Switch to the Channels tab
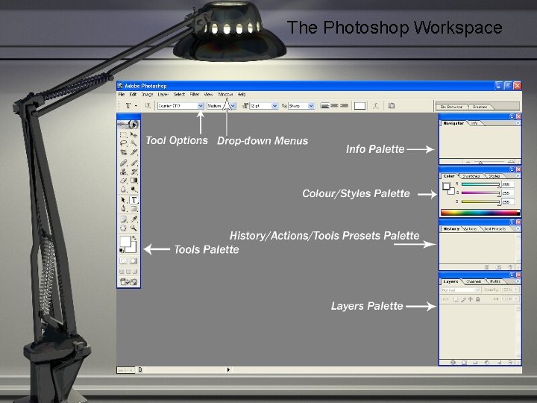 click(x=474, y=281)
